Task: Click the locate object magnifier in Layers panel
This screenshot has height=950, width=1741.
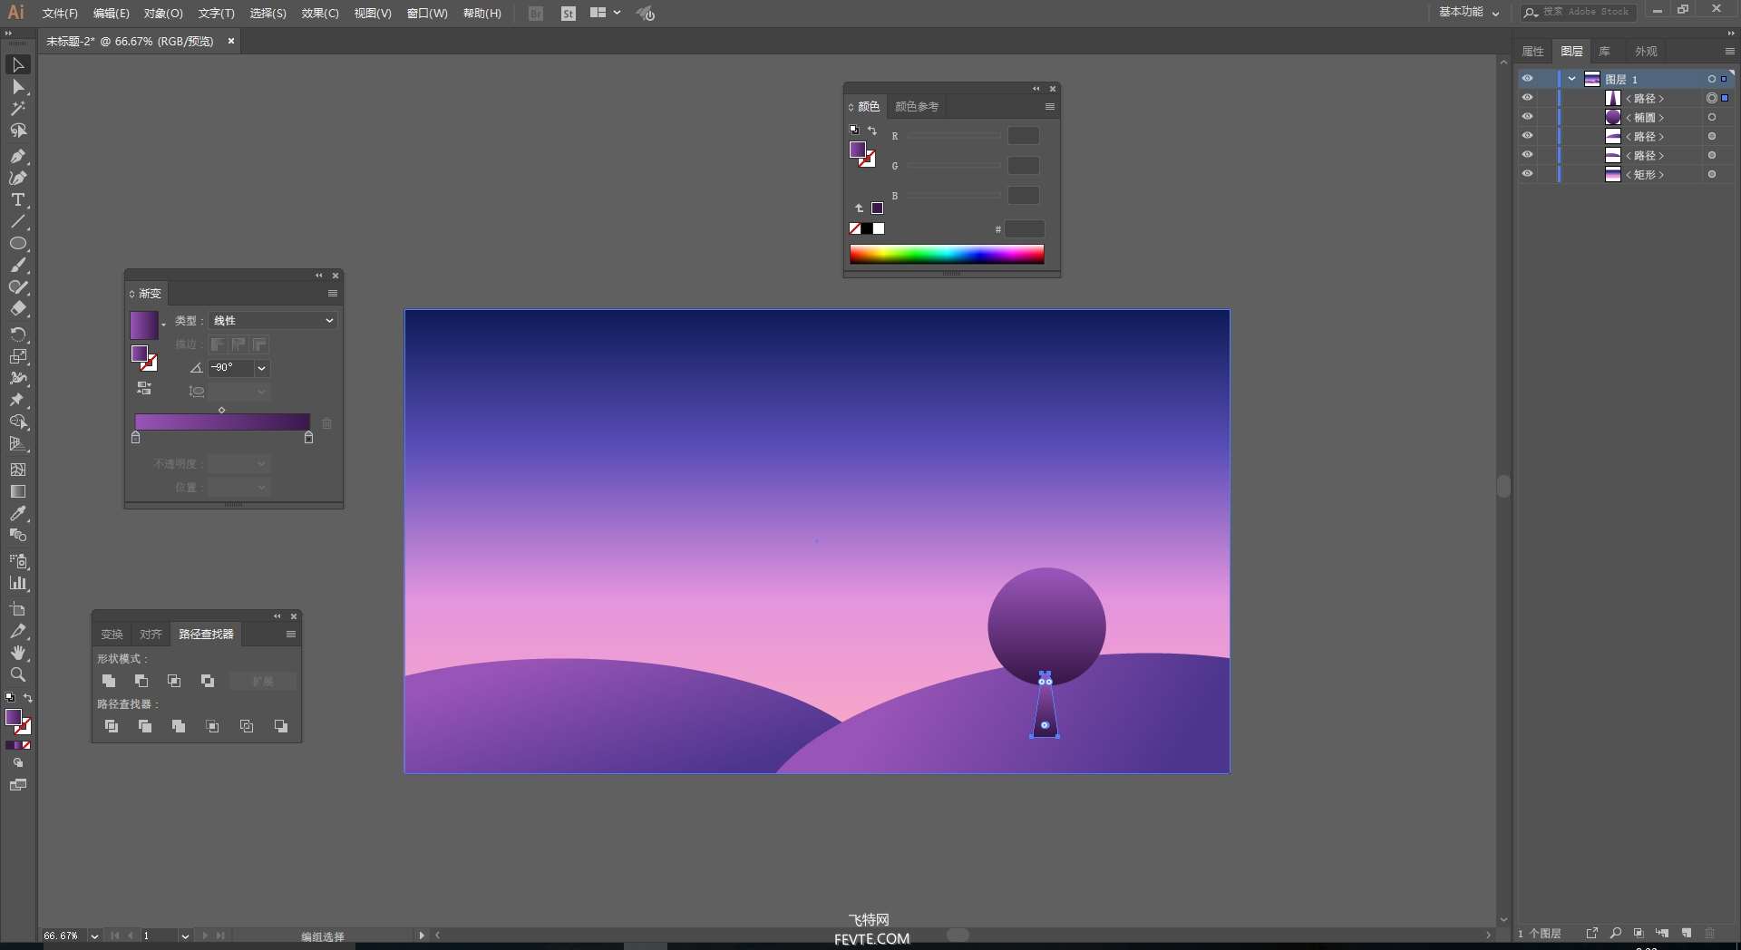Action: click(x=1616, y=933)
